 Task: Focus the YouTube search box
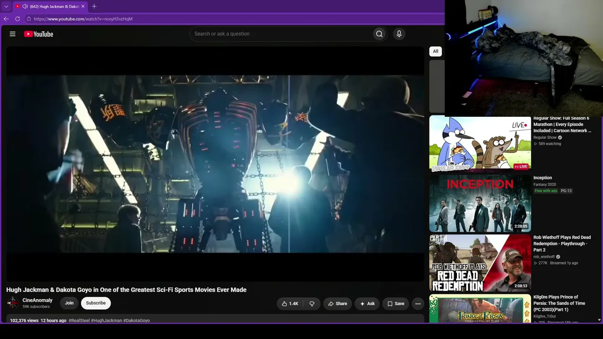tap(281, 34)
